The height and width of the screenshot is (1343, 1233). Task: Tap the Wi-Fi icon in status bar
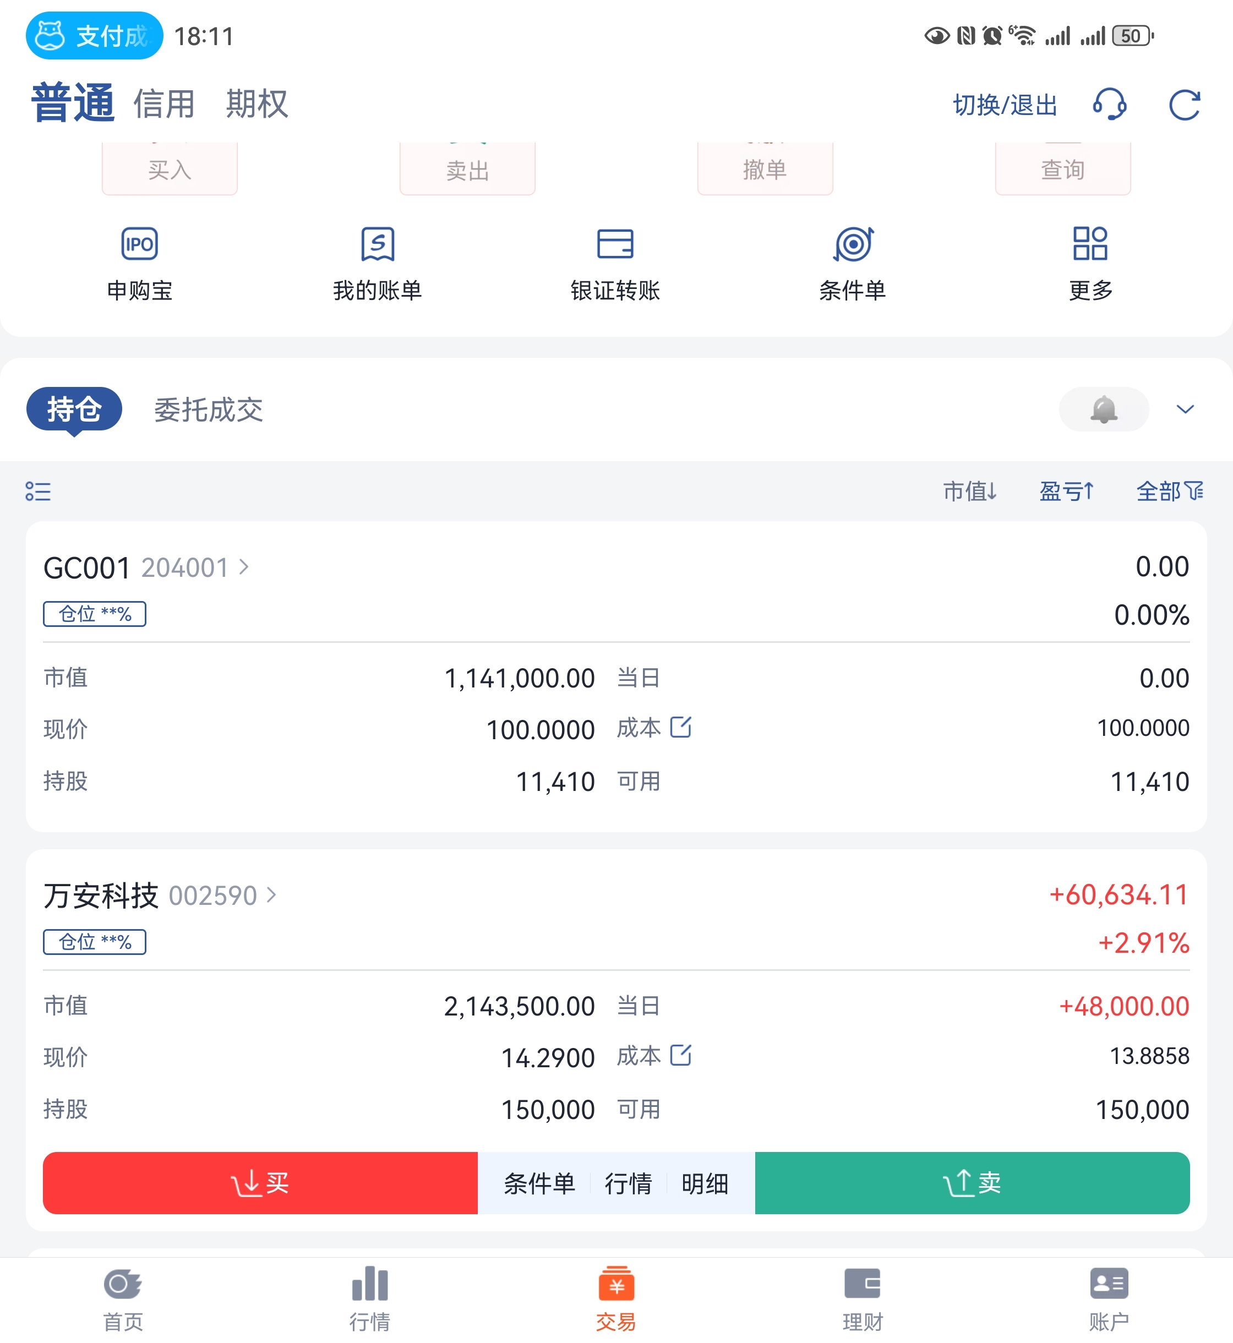[x=1022, y=35]
